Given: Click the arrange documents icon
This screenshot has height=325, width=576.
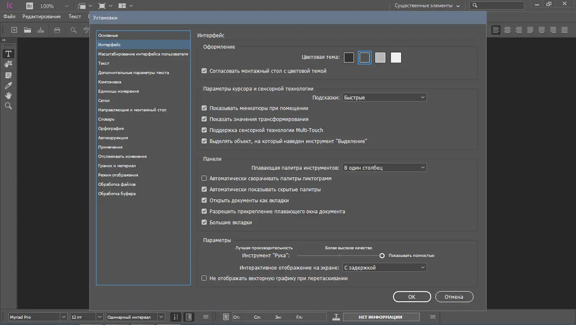Looking at the screenshot, I should pos(122,6).
